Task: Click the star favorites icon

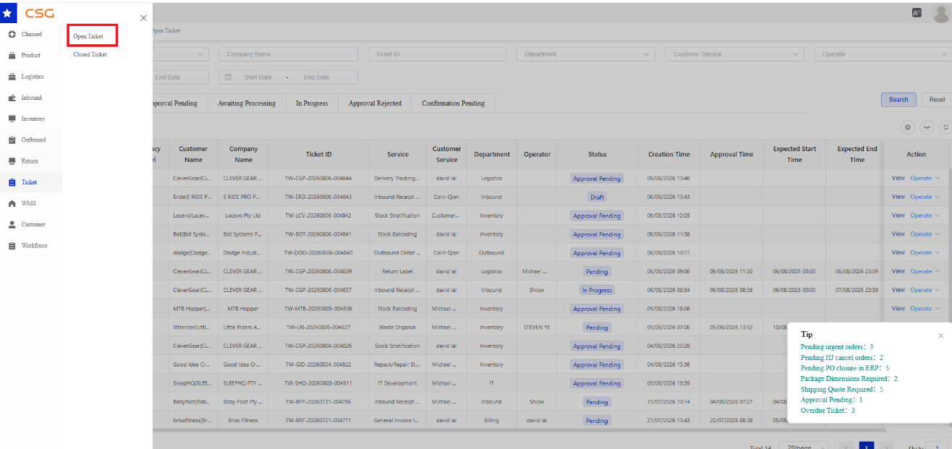Action: click(7, 12)
